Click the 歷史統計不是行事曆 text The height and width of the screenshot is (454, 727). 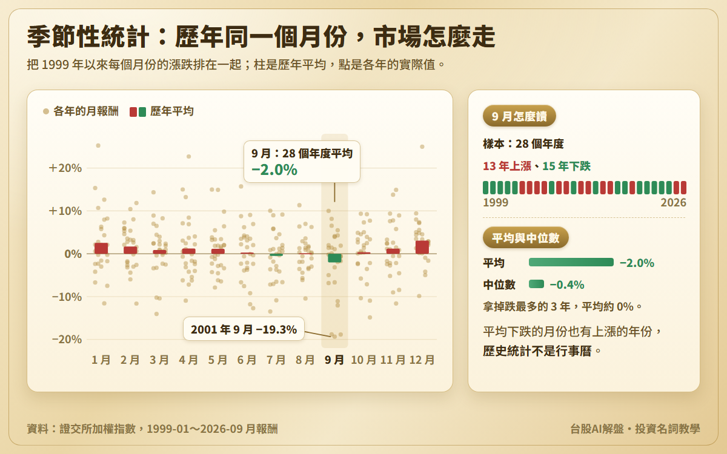[x=539, y=350]
